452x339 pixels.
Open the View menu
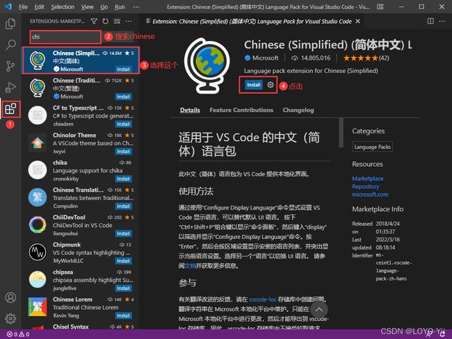(87, 7)
